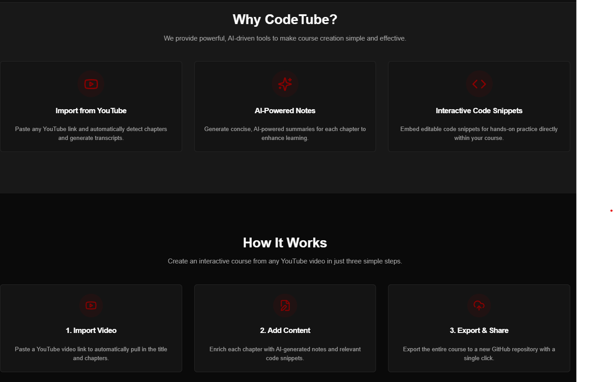Click the video icon above 1. Import Video
The image size is (613, 382).
click(x=91, y=305)
